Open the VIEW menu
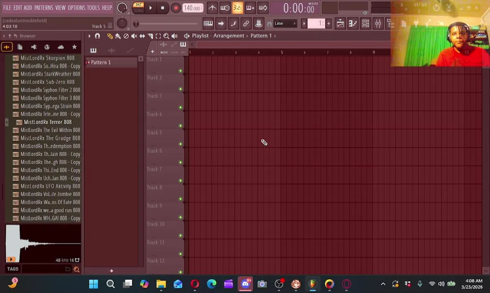Screen dimensions: 490x293 (60, 8)
